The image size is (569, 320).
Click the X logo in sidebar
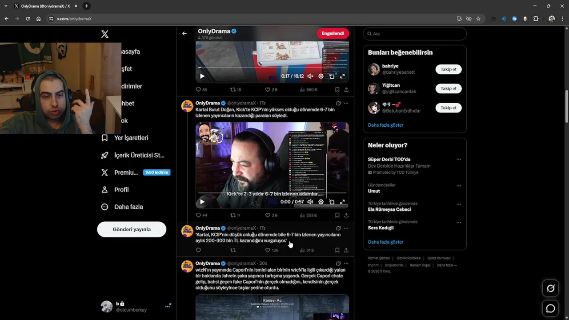[x=105, y=34]
